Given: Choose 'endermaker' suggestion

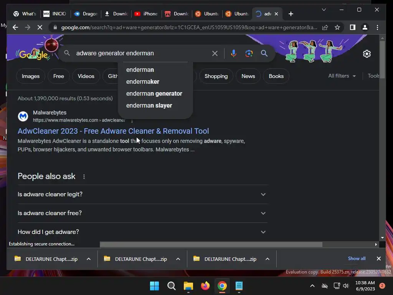Looking at the screenshot, I should tap(155, 82).
